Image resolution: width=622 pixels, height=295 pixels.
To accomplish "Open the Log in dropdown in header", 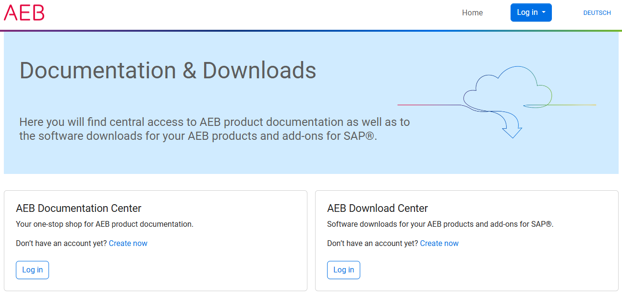I will [x=530, y=12].
